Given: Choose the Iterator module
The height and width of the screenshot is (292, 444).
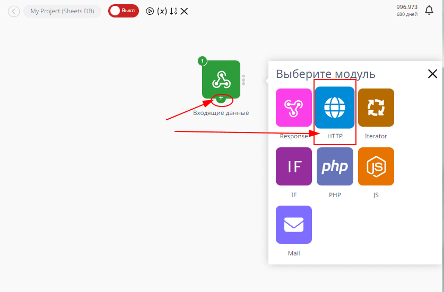Looking at the screenshot, I should click(376, 108).
